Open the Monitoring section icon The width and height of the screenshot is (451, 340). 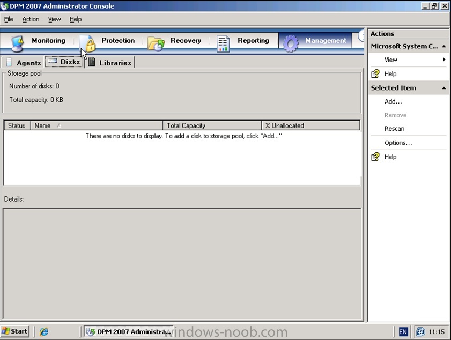click(18, 43)
